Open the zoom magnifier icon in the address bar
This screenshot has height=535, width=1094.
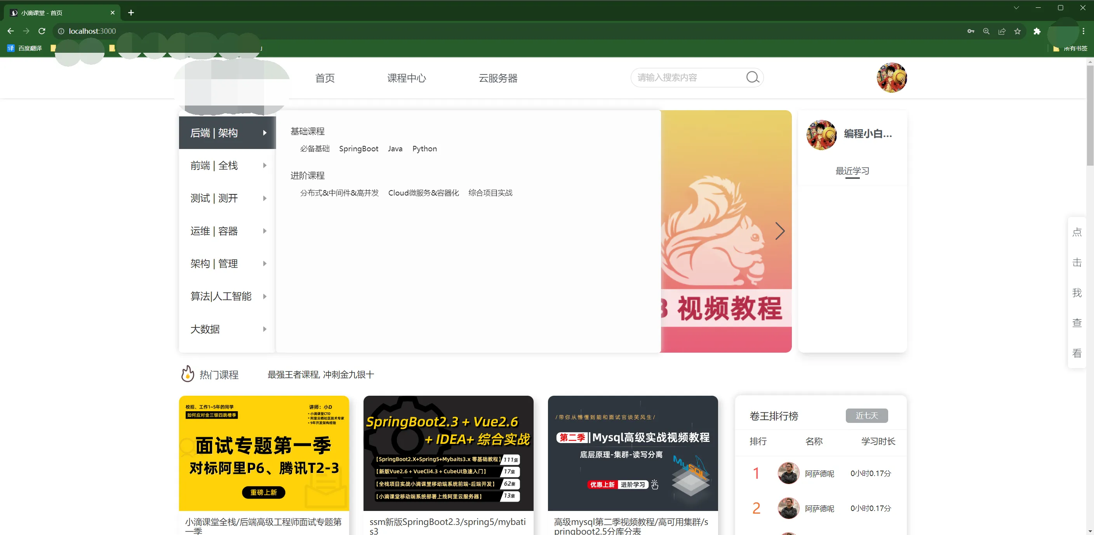pos(986,31)
